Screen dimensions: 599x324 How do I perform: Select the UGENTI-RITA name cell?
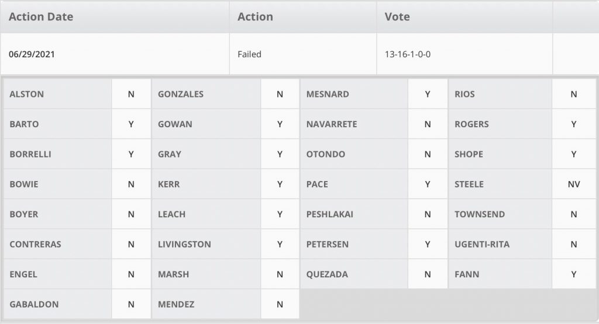[x=482, y=245]
